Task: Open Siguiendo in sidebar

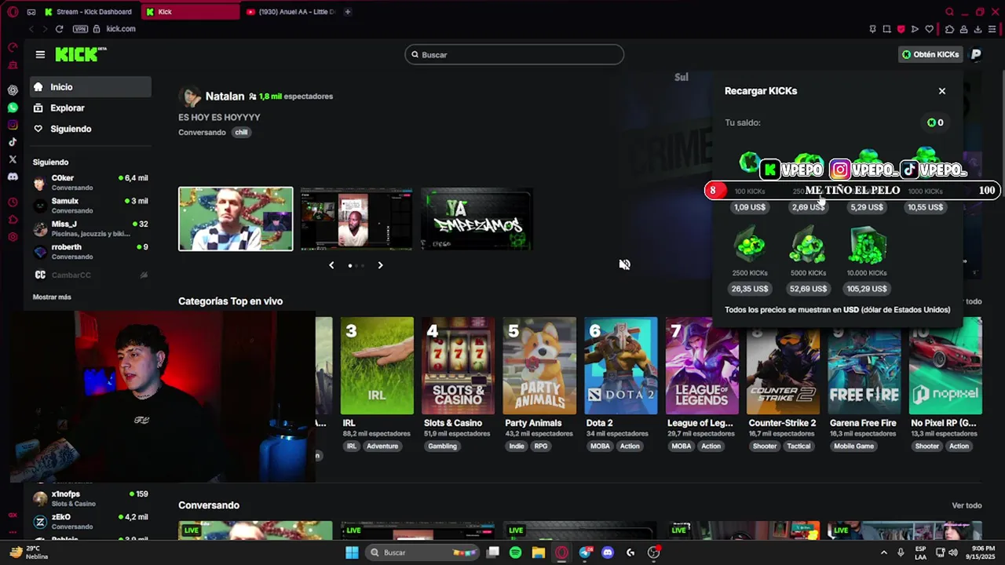Action: (x=90, y=129)
